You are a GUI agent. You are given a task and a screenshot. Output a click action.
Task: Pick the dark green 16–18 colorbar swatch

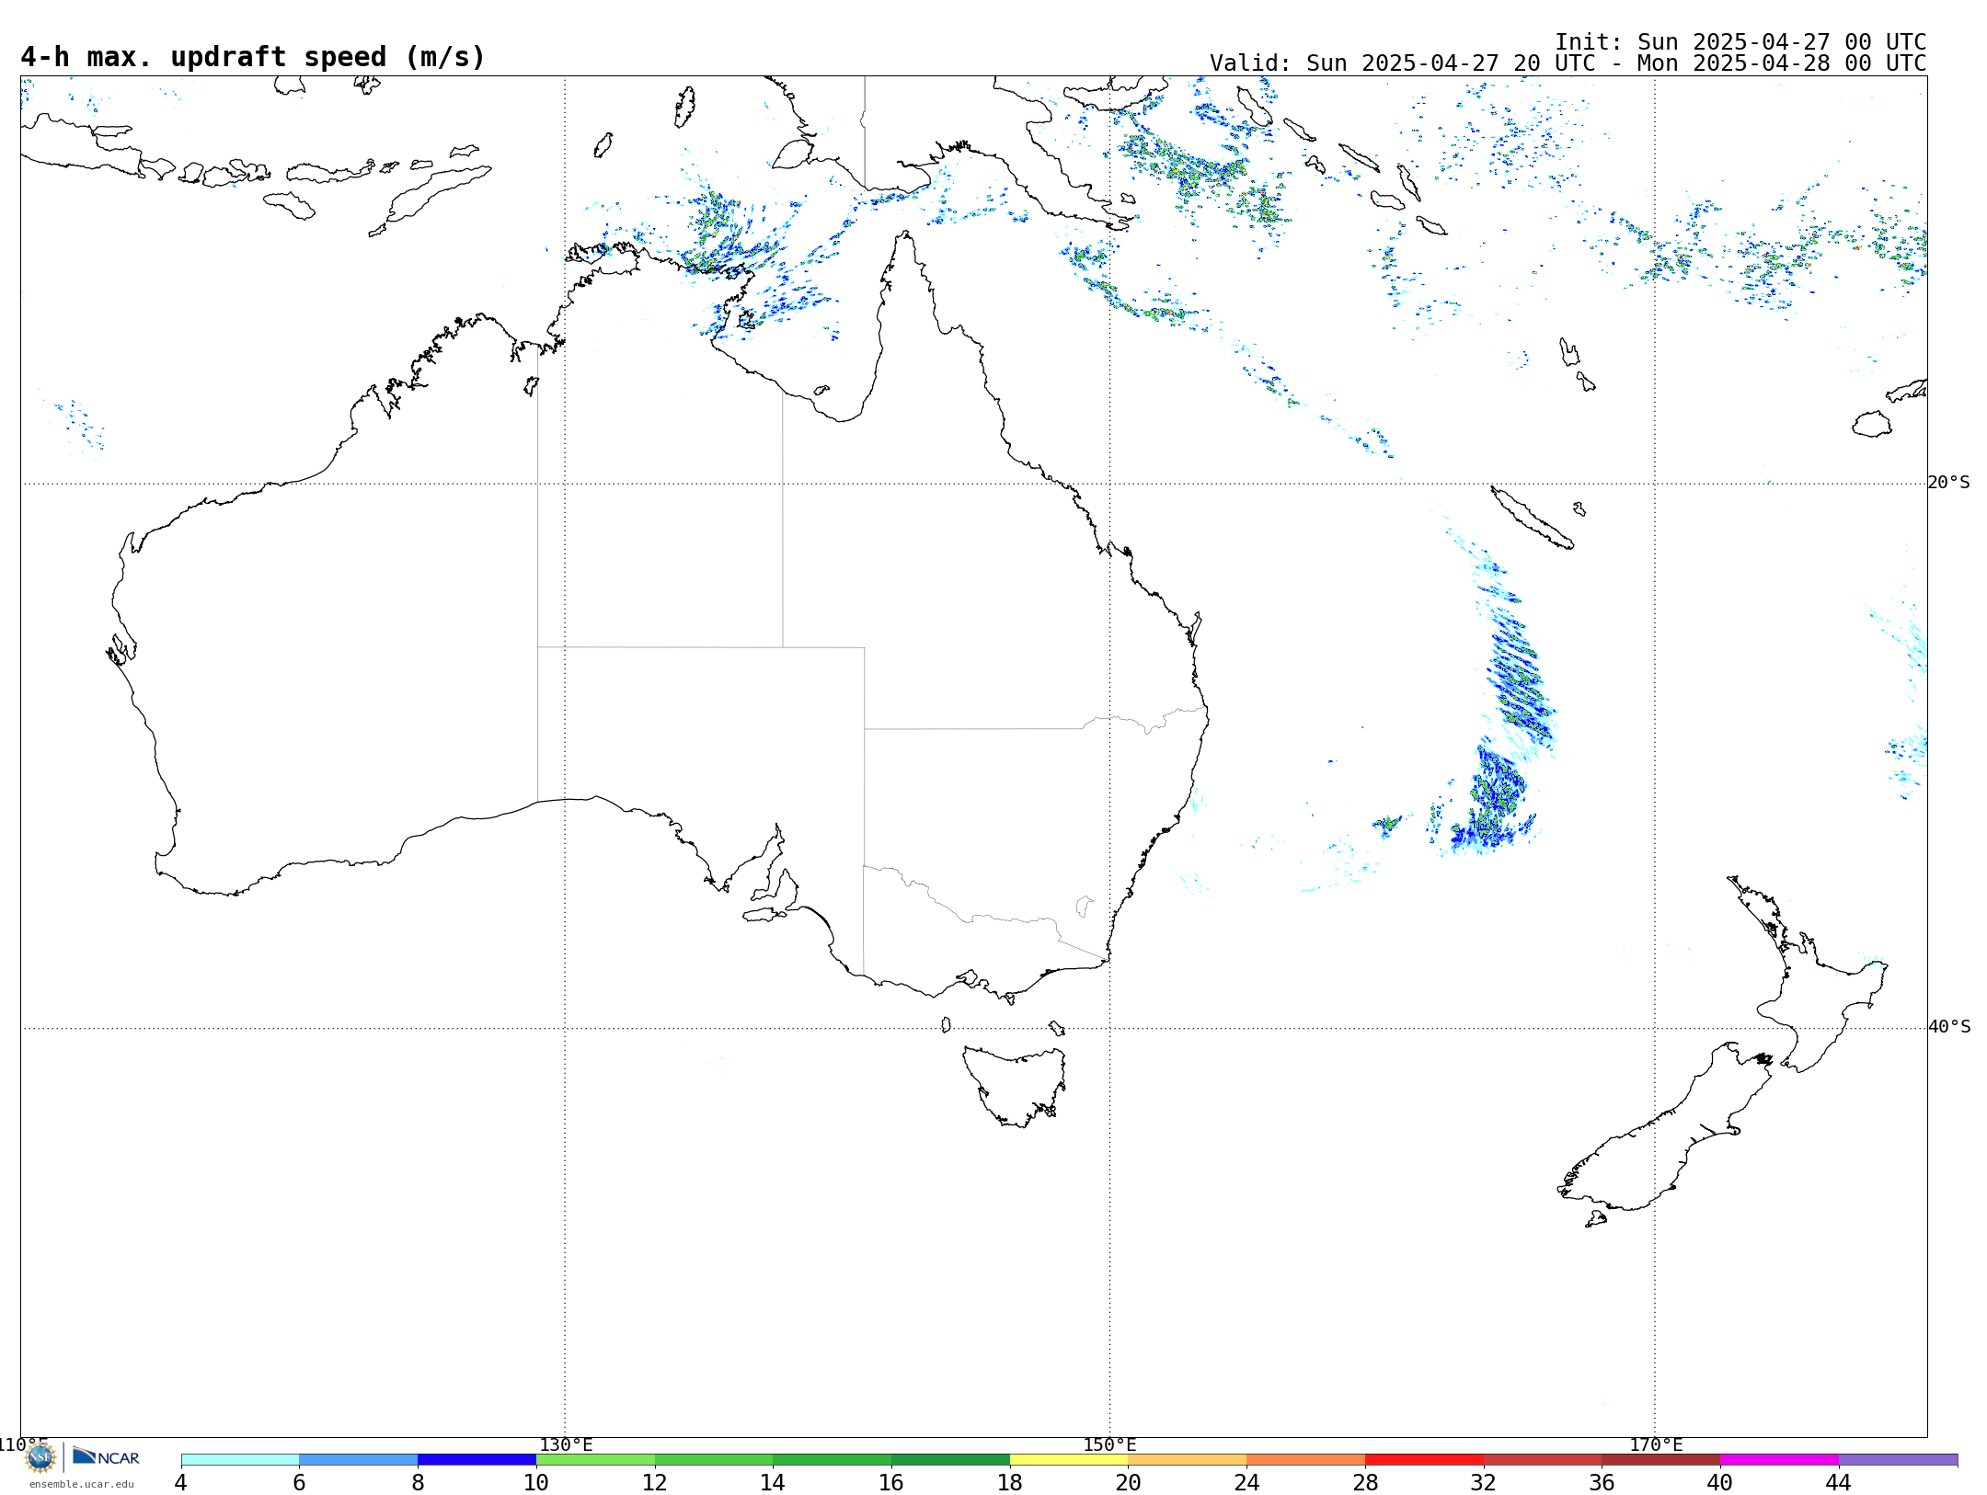(x=951, y=1460)
